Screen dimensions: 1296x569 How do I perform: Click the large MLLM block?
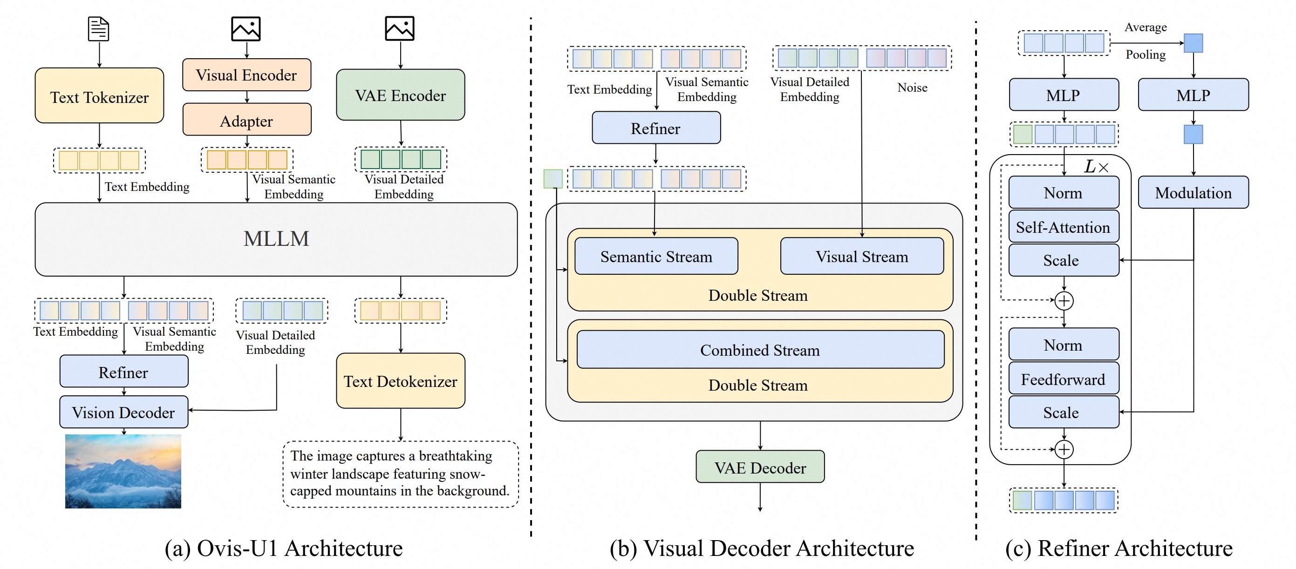pyautogui.click(x=276, y=239)
